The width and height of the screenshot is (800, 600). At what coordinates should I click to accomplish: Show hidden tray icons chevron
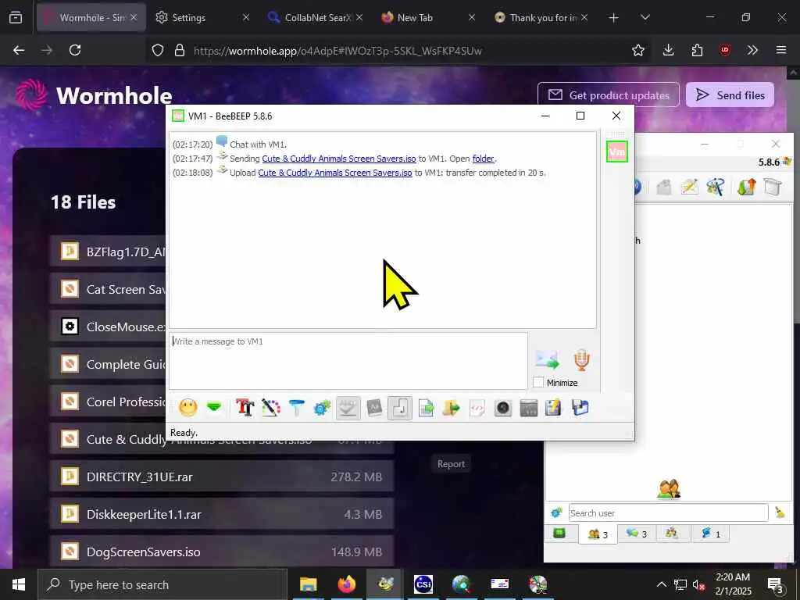661,584
